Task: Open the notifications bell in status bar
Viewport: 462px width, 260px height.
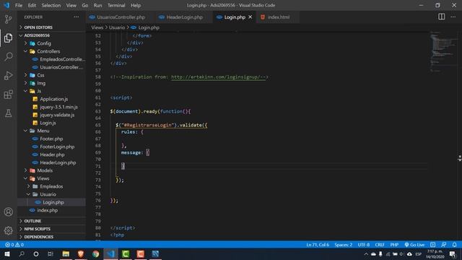Action: pos(454,245)
